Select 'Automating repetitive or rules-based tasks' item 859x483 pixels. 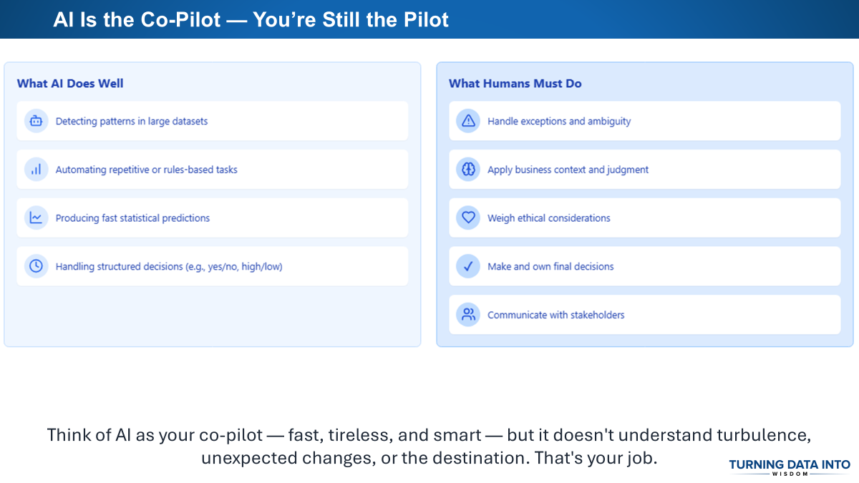[213, 170]
